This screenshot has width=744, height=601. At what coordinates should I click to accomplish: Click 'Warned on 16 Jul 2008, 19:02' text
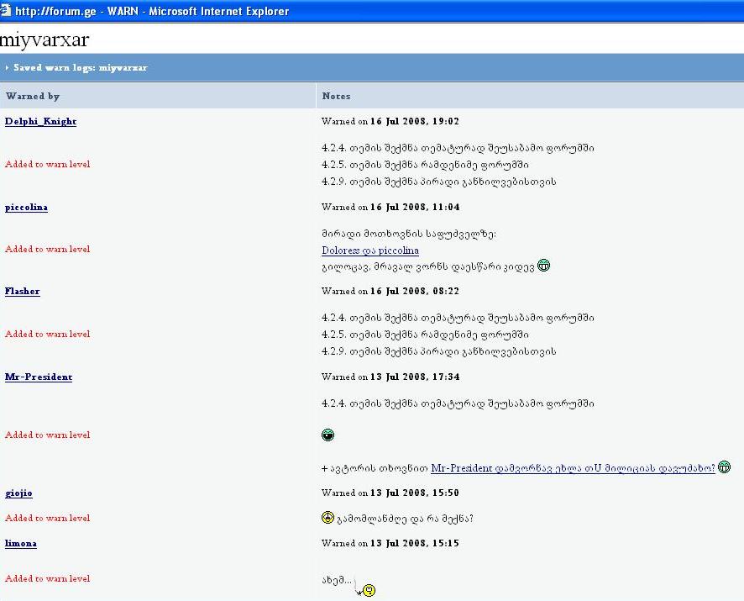(x=390, y=121)
